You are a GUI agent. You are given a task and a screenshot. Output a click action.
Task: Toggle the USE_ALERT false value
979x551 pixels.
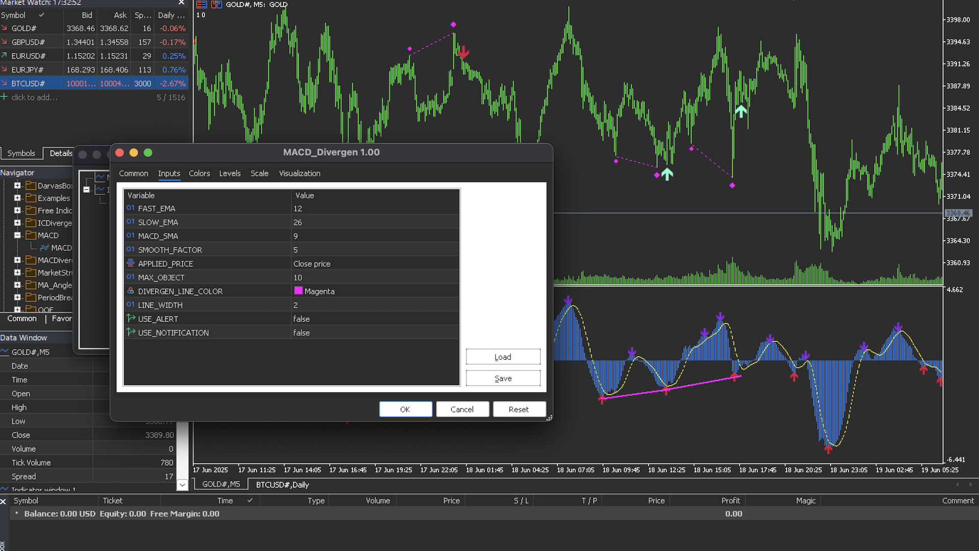(x=375, y=319)
